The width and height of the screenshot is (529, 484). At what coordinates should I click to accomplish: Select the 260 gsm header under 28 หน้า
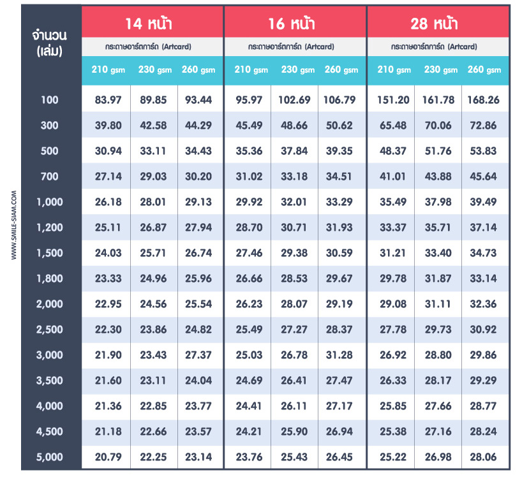485,70
